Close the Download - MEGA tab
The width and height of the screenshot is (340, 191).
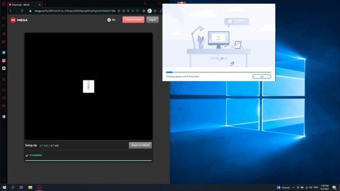coord(40,5)
